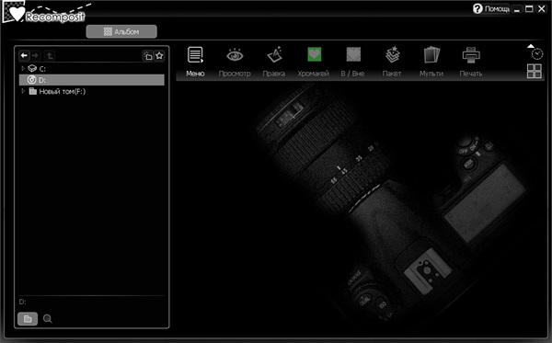Switch to the Альбом tab
This screenshot has width=552, height=343.
click(121, 31)
